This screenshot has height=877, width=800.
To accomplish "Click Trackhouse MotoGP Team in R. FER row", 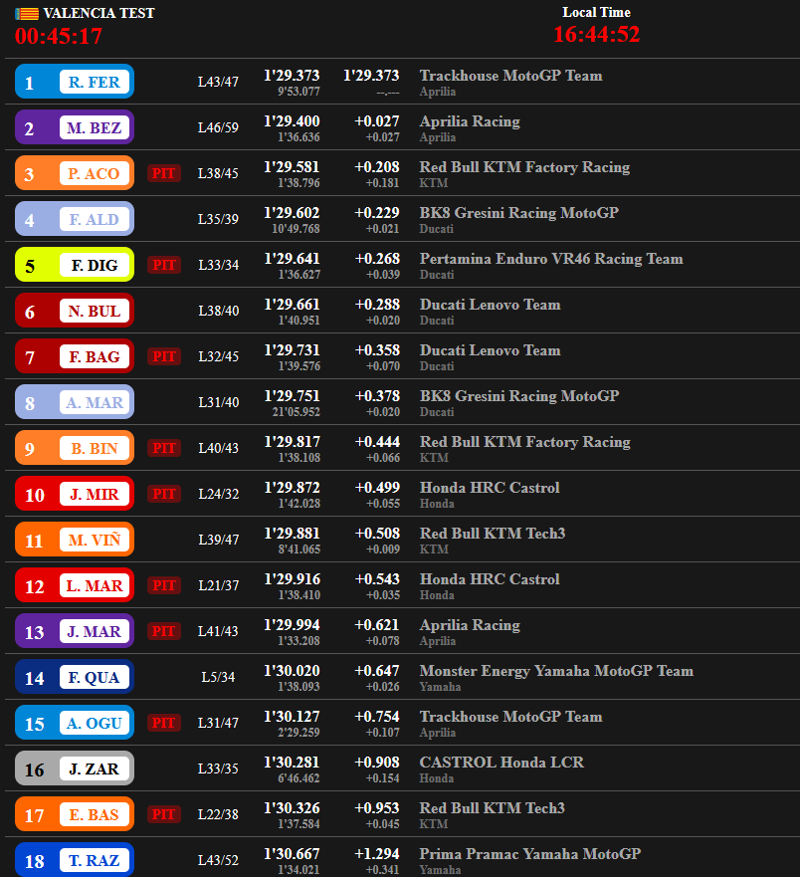I will 511,76.
